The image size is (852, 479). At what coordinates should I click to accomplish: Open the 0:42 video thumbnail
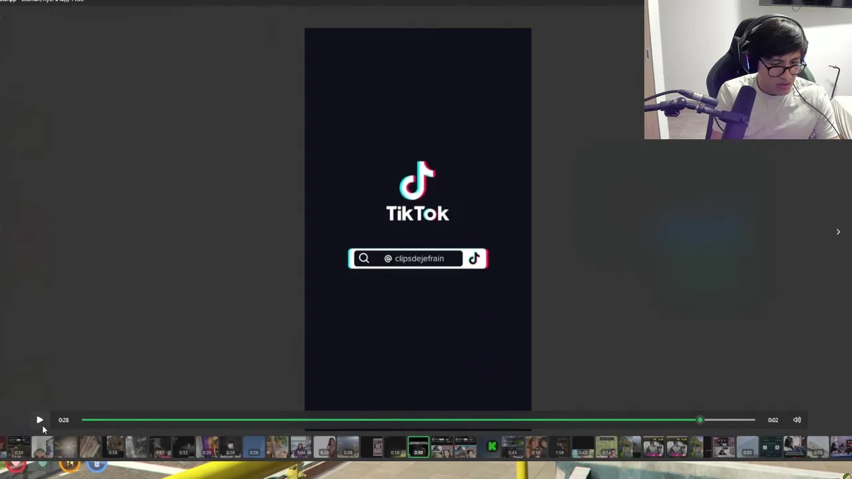click(x=583, y=447)
